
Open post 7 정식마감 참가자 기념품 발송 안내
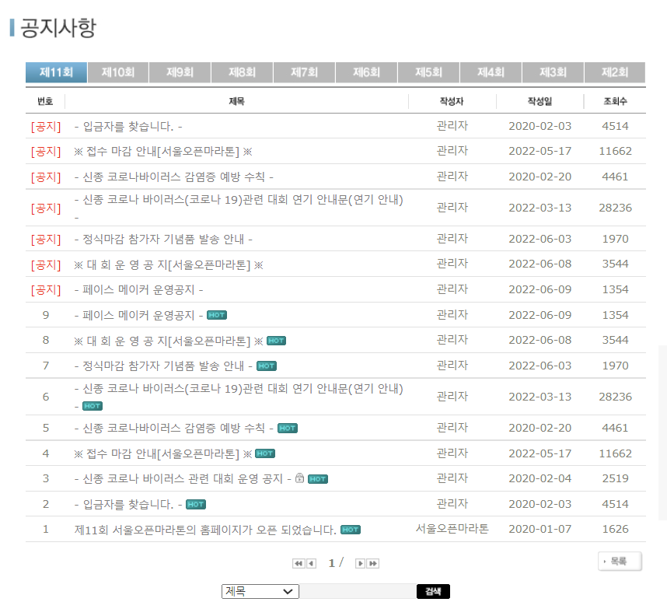coord(163,366)
